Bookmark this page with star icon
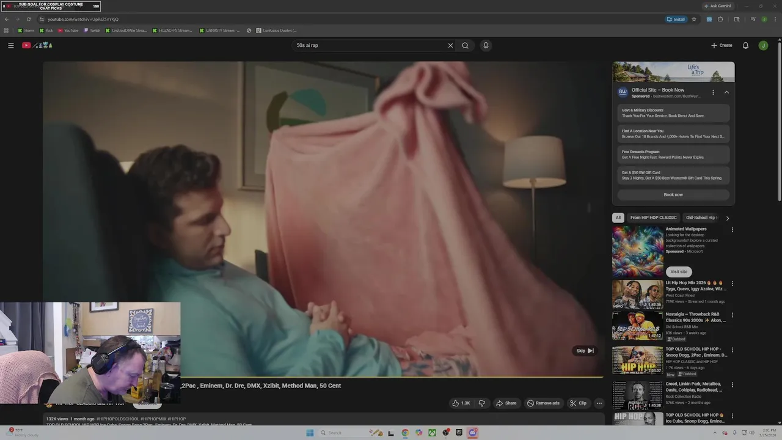Screen dimensions: 782x440 click(x=694, y=19)
